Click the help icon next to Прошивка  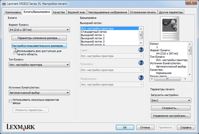pos(141,62)
